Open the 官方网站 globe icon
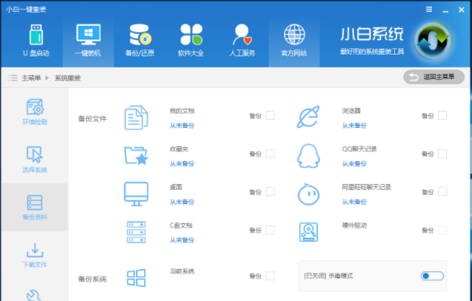Screen dimensions: 472x301 click(293, 39)
